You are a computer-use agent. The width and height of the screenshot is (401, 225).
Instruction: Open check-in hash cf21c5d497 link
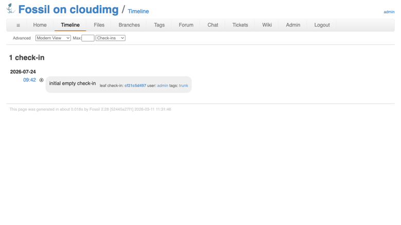tap(135, 86)
